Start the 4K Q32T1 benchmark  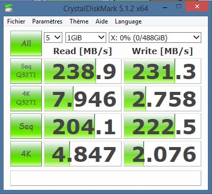point(26,99)
